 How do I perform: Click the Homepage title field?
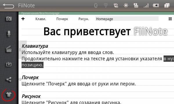tap(127, 19)
